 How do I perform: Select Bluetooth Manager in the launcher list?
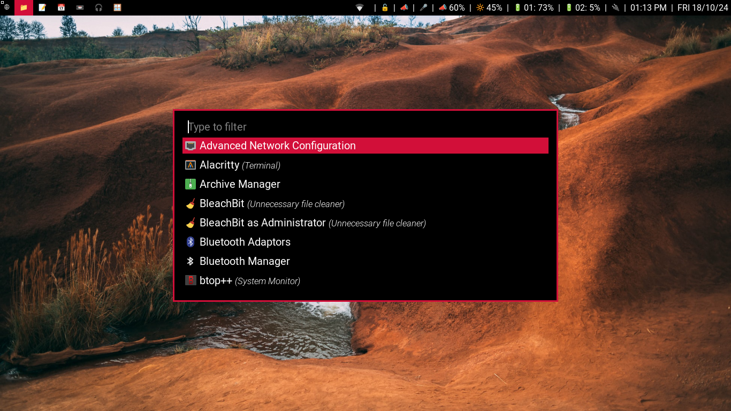click(x=245, y=261)
